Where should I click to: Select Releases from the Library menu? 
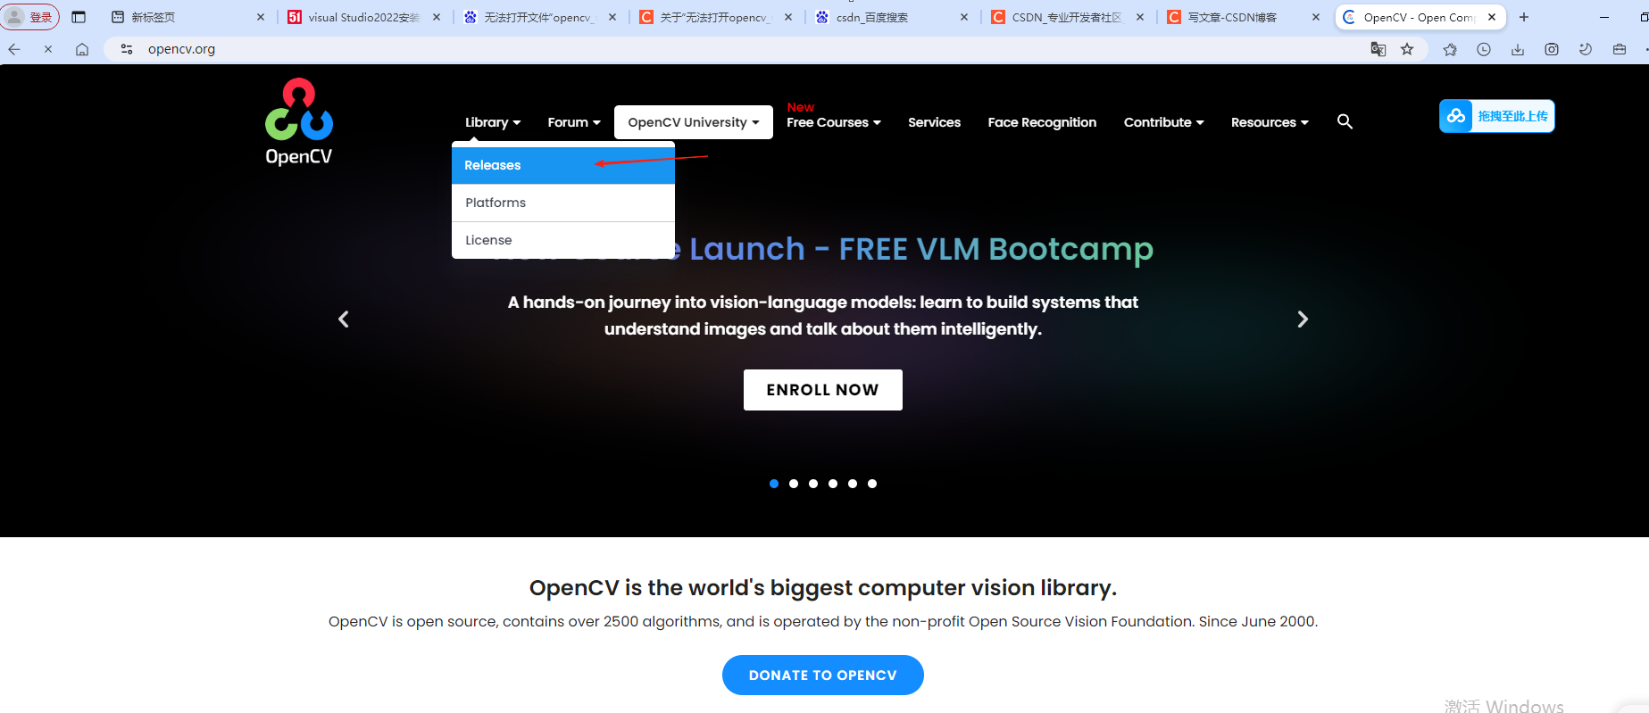[x=563, y=165]
